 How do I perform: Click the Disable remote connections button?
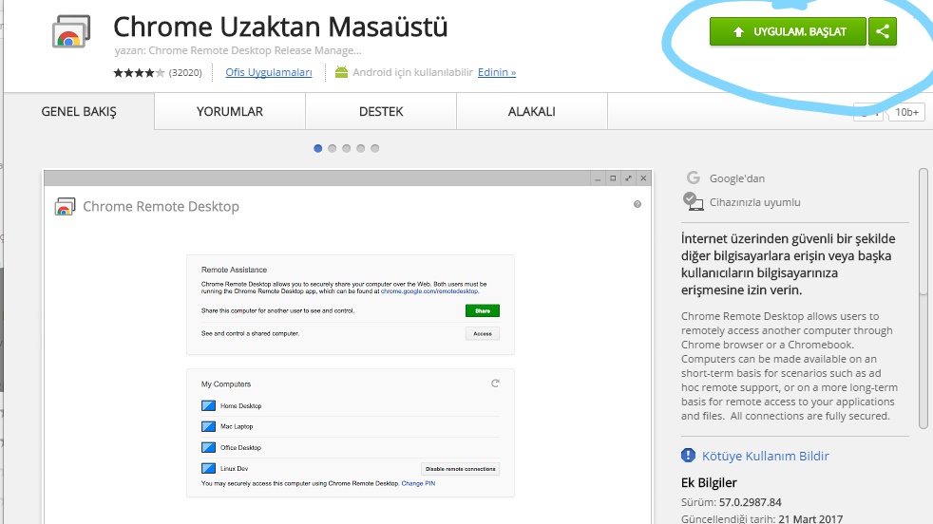pos(461,469)
